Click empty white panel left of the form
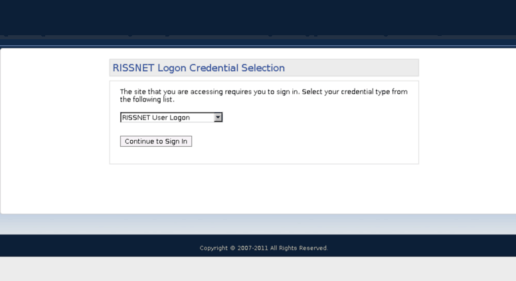The image size is (516, 281). coord(54,132)
